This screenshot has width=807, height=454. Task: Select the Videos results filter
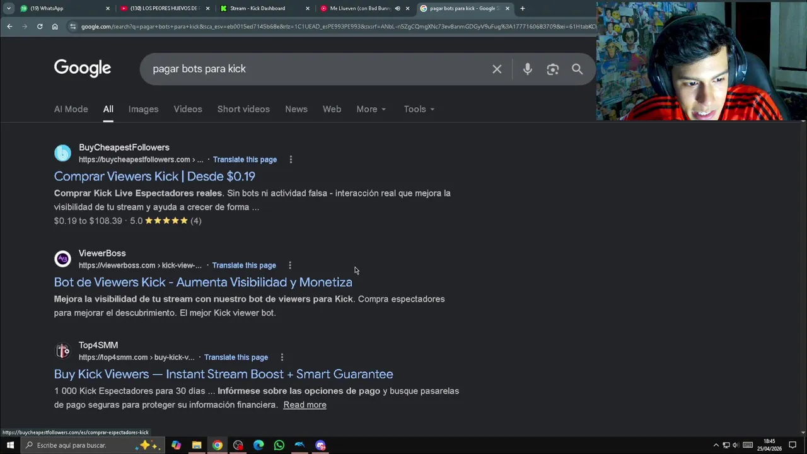[188, 109]
